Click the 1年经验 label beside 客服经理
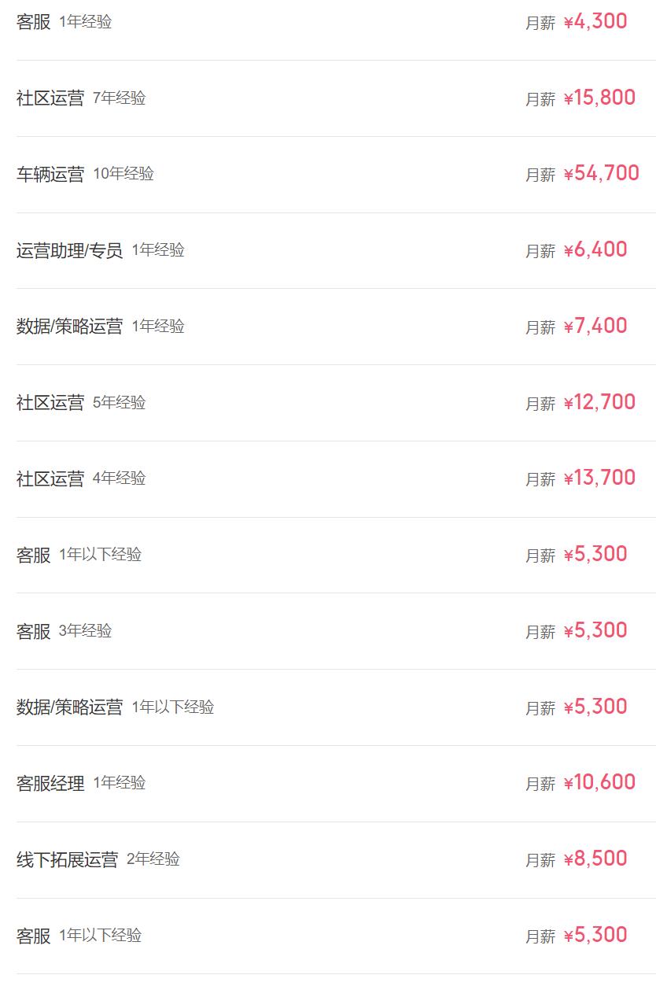Viewport: 656px width, 986px height. [x=120, y=783]
